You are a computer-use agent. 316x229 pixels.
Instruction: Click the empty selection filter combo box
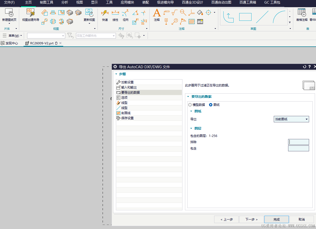(46, 36)
